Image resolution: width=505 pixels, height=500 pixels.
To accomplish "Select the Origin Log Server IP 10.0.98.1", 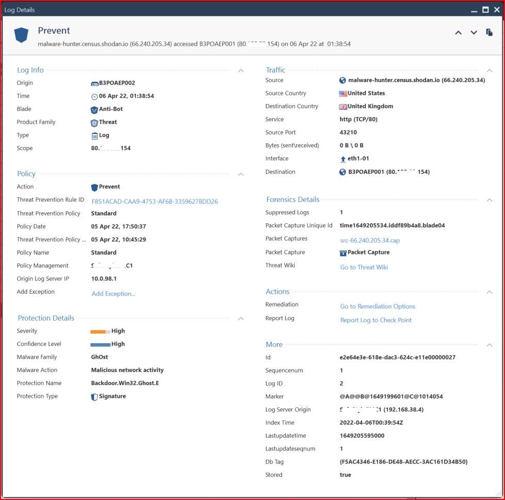I will (x=104, y=279).
